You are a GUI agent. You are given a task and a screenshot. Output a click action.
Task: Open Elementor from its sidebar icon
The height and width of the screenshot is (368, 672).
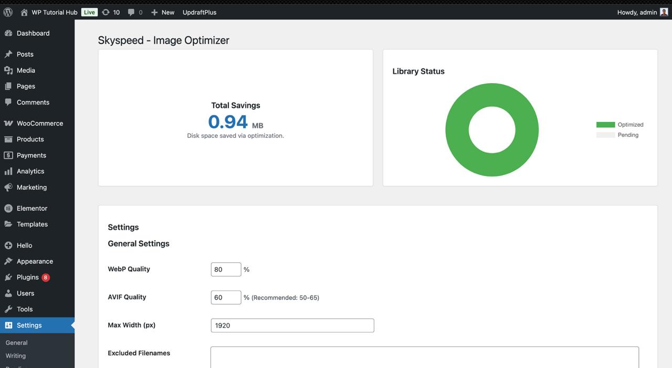pos(9,208)
